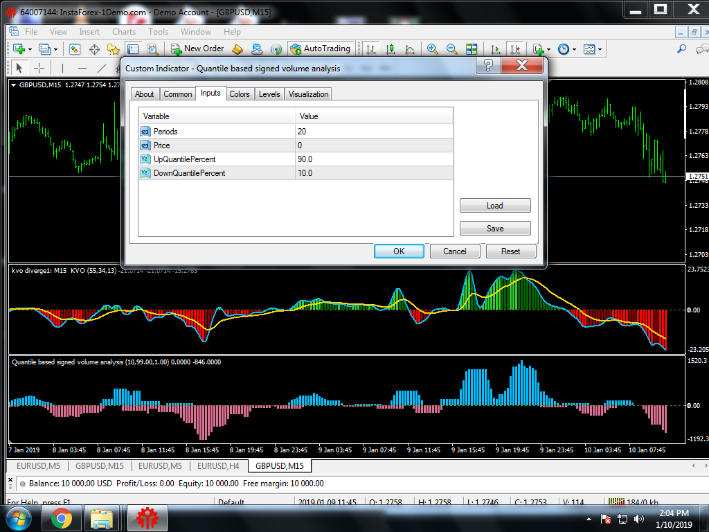Open the virtual hosting cloud icon
This screenshot has height=532, width=709.
click(257, 49)
